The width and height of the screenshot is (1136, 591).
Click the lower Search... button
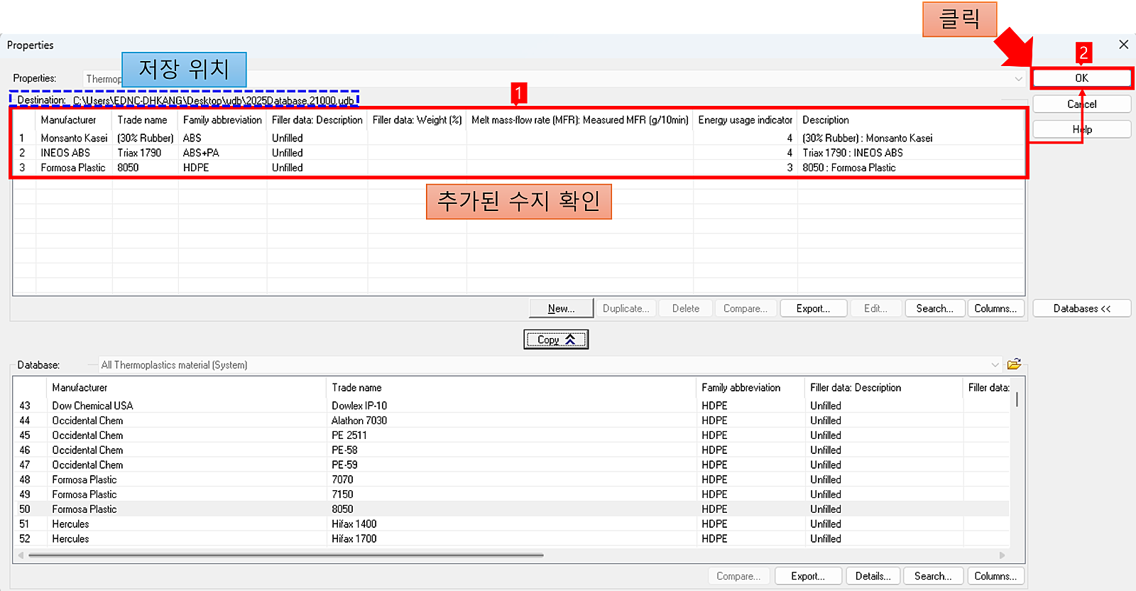tap(933, 576)
